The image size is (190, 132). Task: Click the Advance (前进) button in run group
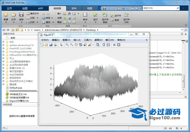(x=115, y=20)
